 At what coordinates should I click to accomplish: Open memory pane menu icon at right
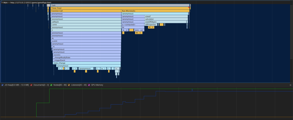pos(291,85)
